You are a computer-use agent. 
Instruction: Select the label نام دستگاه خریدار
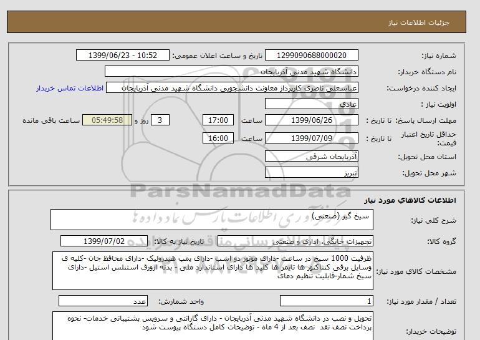427,72
